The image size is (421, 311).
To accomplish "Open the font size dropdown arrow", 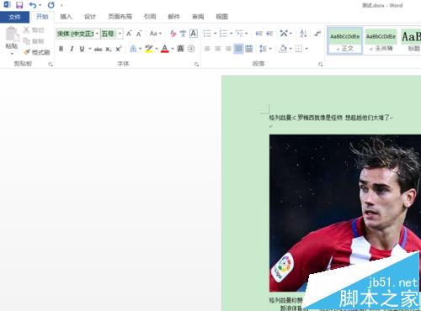I will (x=120, y=34).
